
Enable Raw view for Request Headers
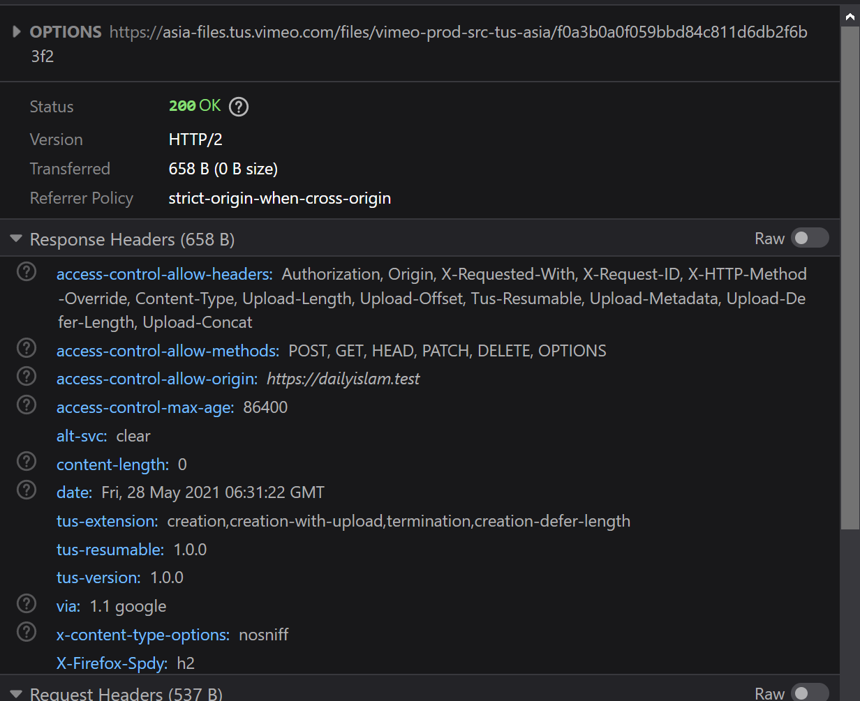coord(810,693)
